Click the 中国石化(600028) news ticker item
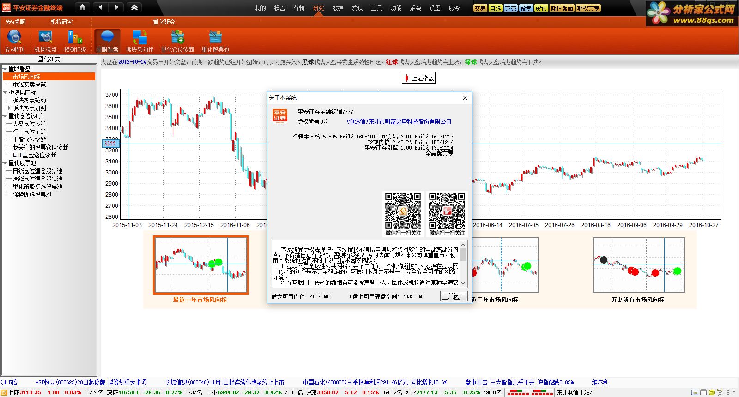The image size is (739, 397). tap(375, 382)
